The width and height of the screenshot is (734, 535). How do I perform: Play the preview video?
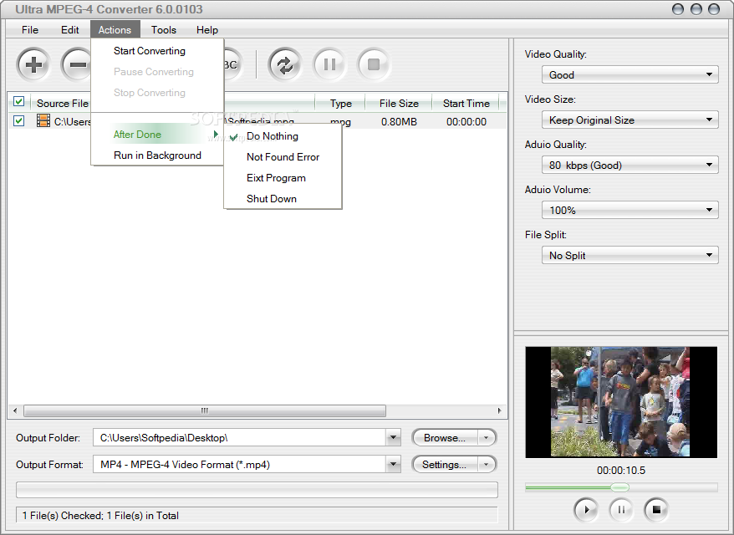(585, 509)
